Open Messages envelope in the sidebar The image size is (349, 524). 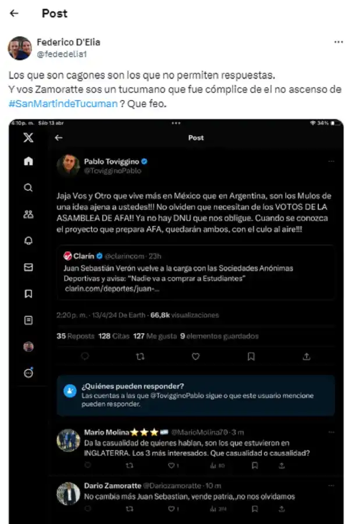coord(29,267)
